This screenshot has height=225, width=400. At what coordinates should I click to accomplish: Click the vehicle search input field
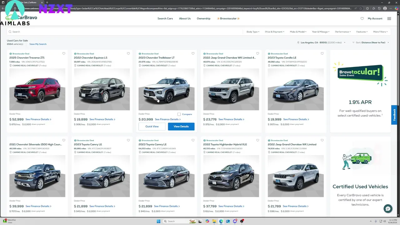(125, 32)
